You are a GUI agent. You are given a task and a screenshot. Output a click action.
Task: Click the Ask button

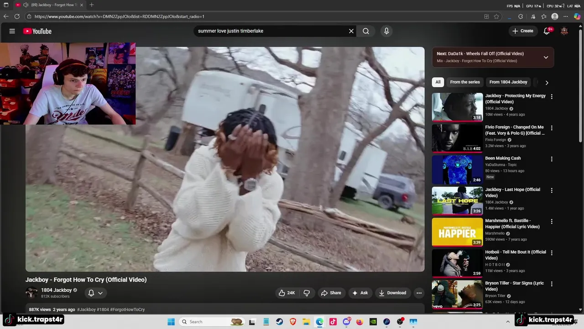(360, 293)
